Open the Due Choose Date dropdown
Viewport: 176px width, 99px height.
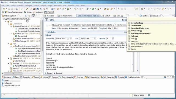tap(95, 38)
